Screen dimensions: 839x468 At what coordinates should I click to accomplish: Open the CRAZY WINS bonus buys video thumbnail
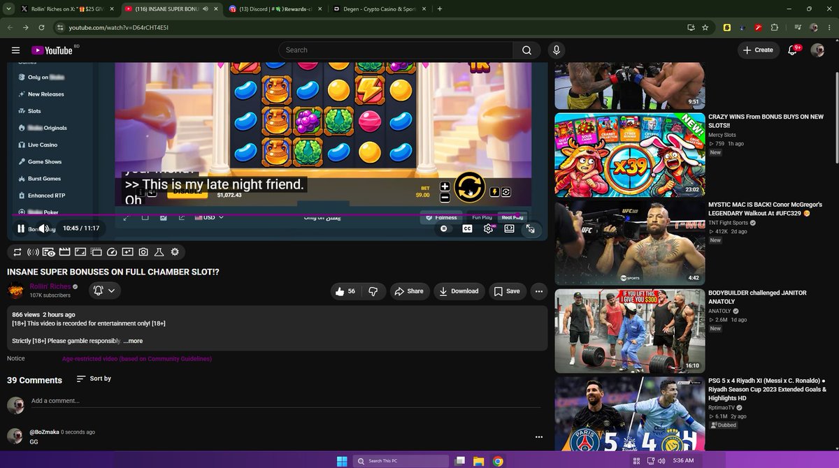pyautogui.click(x=630, y=154)
